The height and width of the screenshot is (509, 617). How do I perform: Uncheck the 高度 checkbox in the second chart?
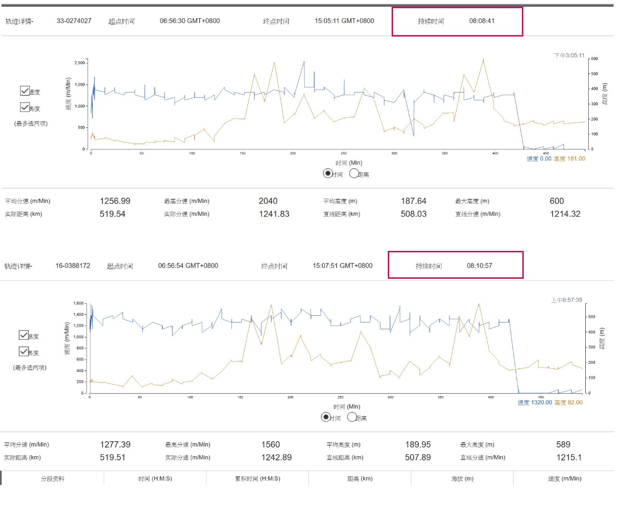24,351
